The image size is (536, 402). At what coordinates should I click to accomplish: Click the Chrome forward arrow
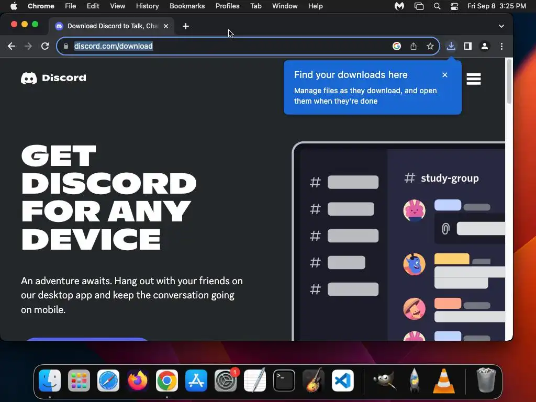(28, 46)
